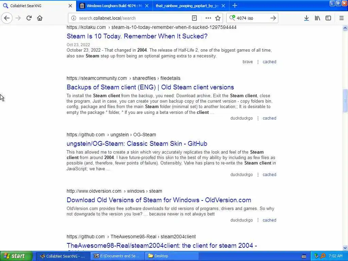Click the keyboard icon in taskbar

304,256
